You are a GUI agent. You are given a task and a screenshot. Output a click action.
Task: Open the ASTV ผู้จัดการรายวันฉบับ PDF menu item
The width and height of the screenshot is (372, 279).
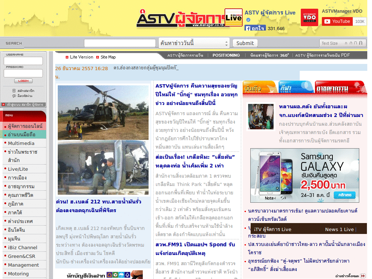tap(323, 55)
